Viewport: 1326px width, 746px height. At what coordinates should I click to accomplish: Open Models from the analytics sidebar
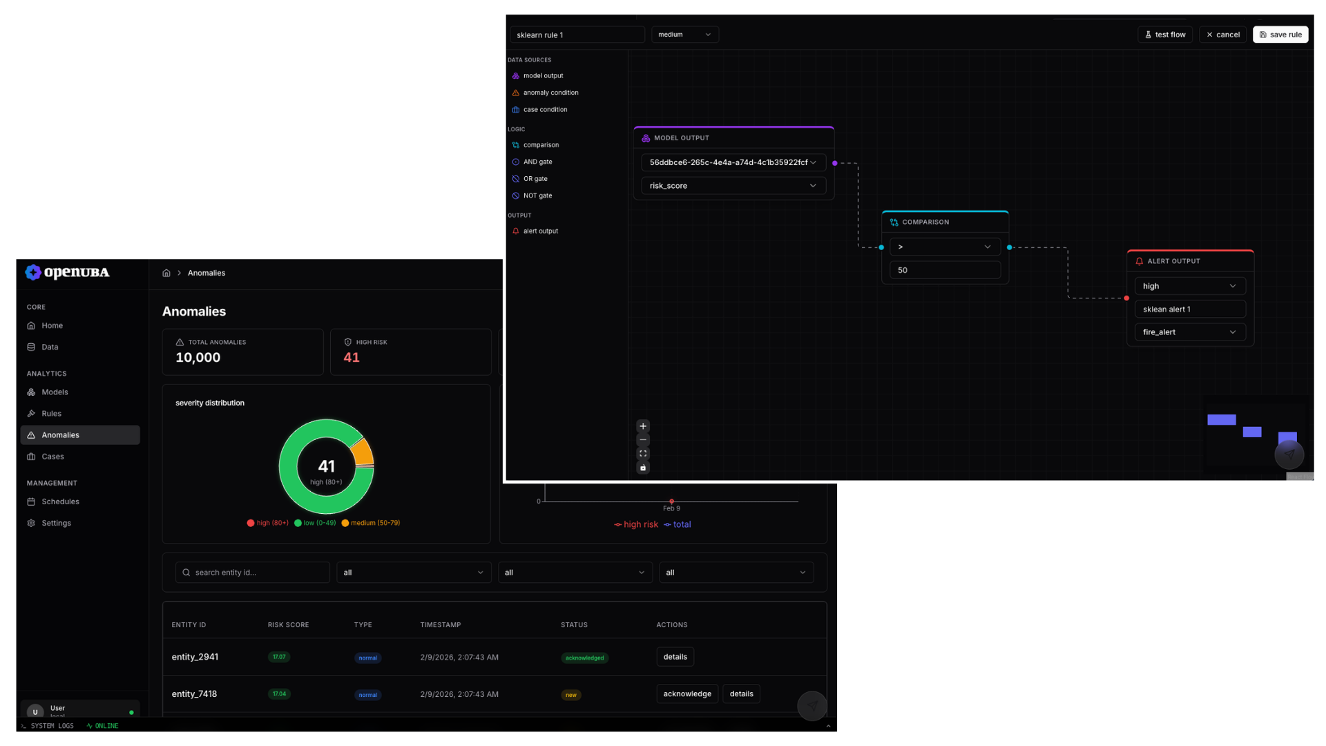point(55,392)
